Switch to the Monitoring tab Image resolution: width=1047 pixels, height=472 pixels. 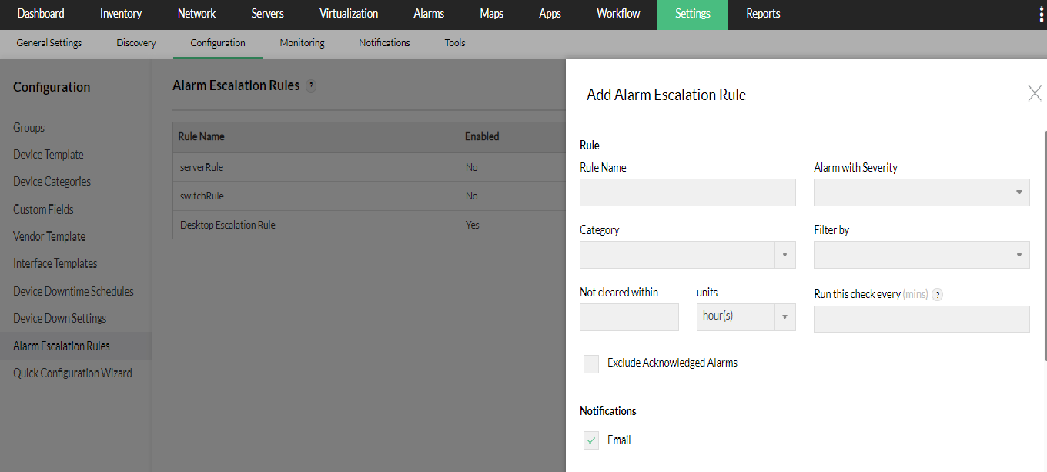pyautogui.click(x=302, y=42)
